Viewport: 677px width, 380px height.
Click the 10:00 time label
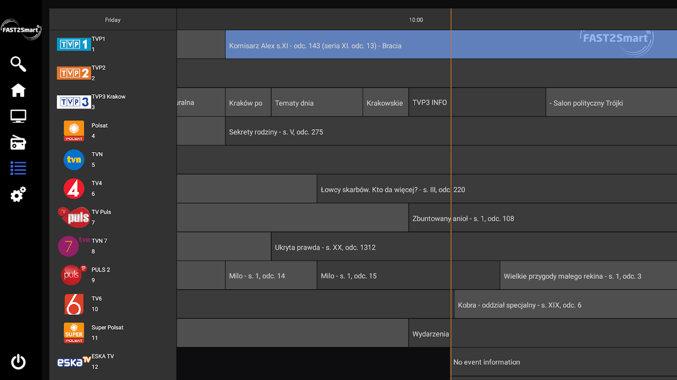416,20
